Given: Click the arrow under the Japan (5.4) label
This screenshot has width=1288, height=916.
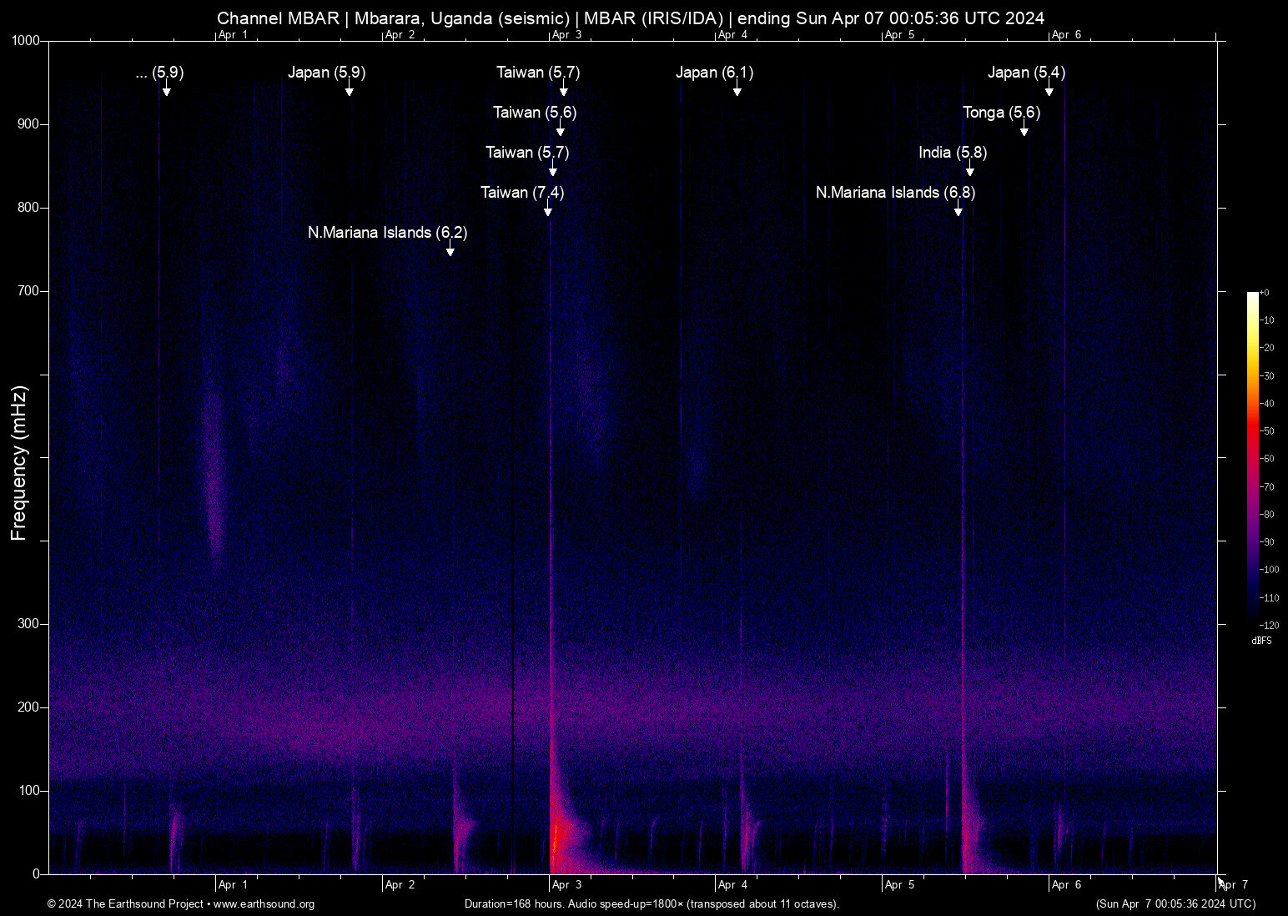Looking at the screenshot, I should pyautogui.click(x=1049, y=89).
